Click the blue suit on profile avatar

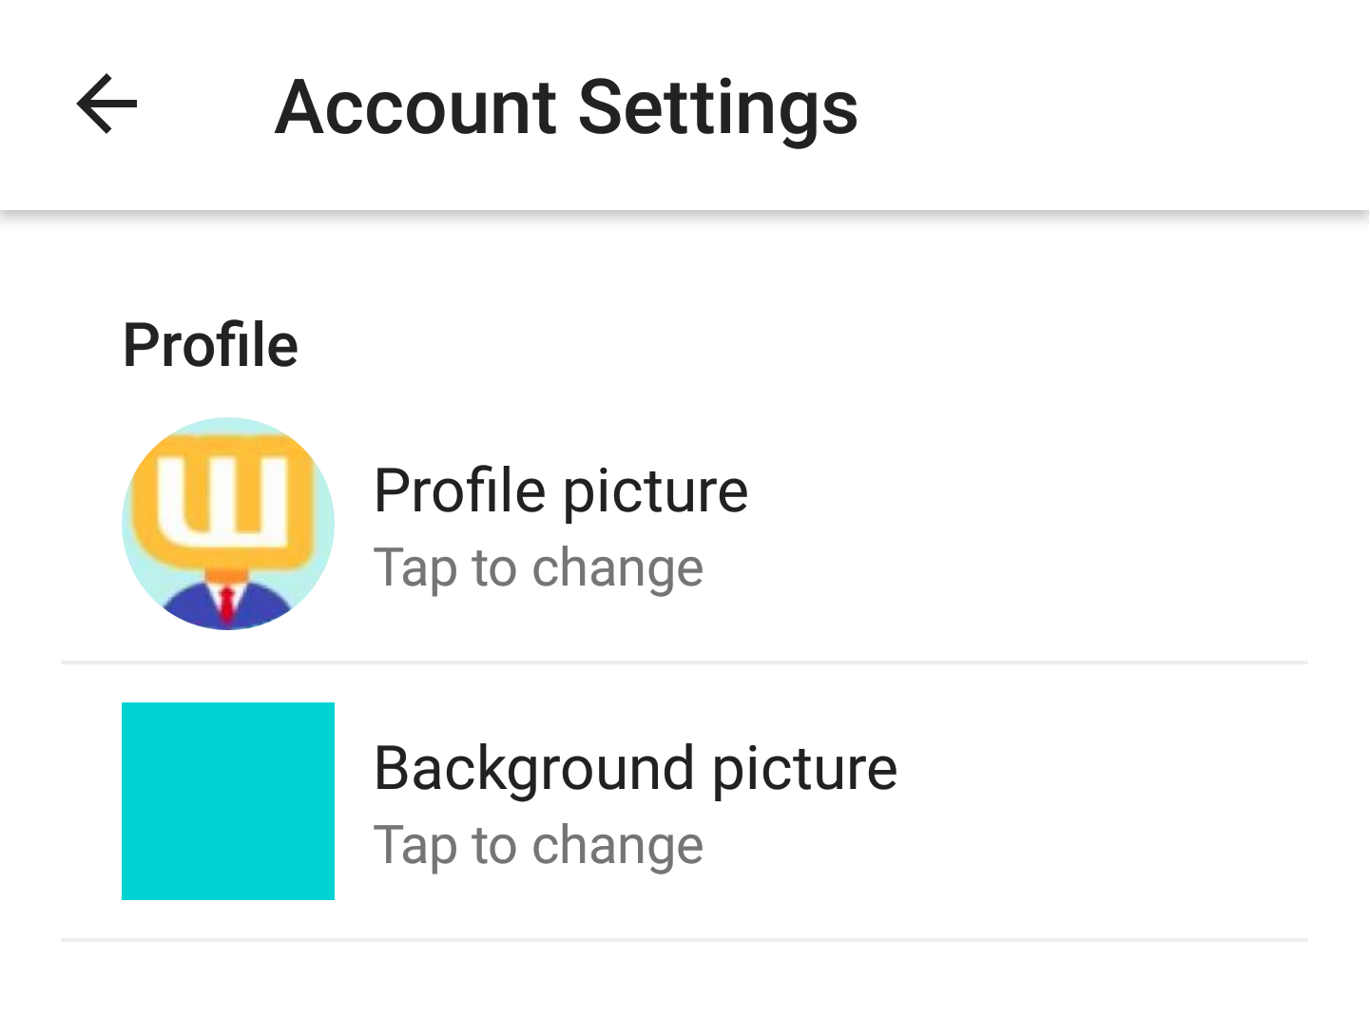[228, 607]
